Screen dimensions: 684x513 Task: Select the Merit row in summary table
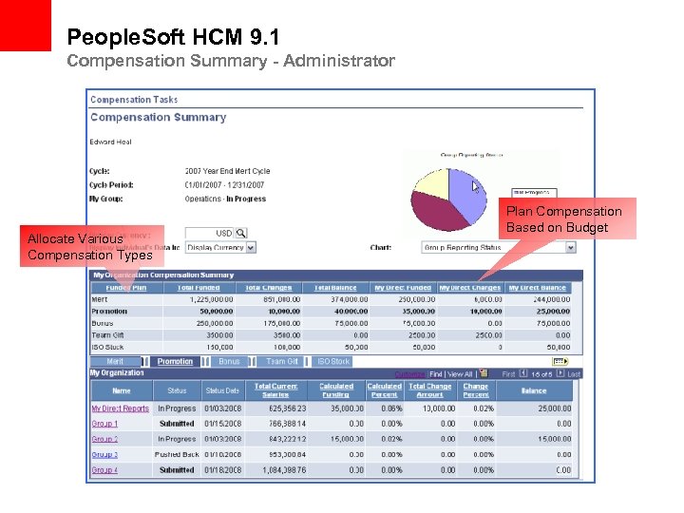click(x=331, y=299)
